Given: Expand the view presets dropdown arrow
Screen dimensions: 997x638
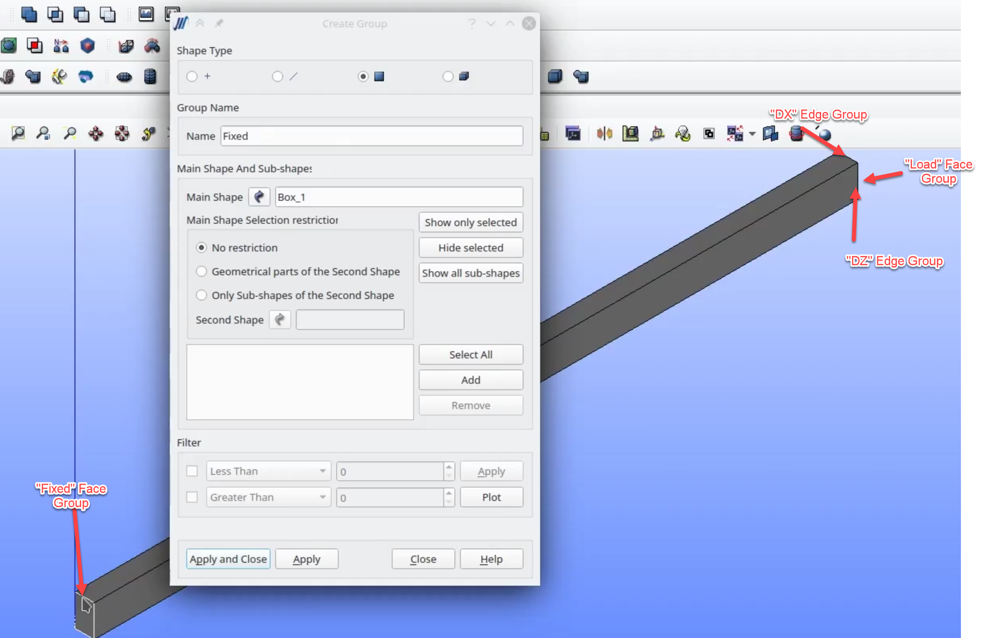Looking at the screenshot, I should pos(752,133).
